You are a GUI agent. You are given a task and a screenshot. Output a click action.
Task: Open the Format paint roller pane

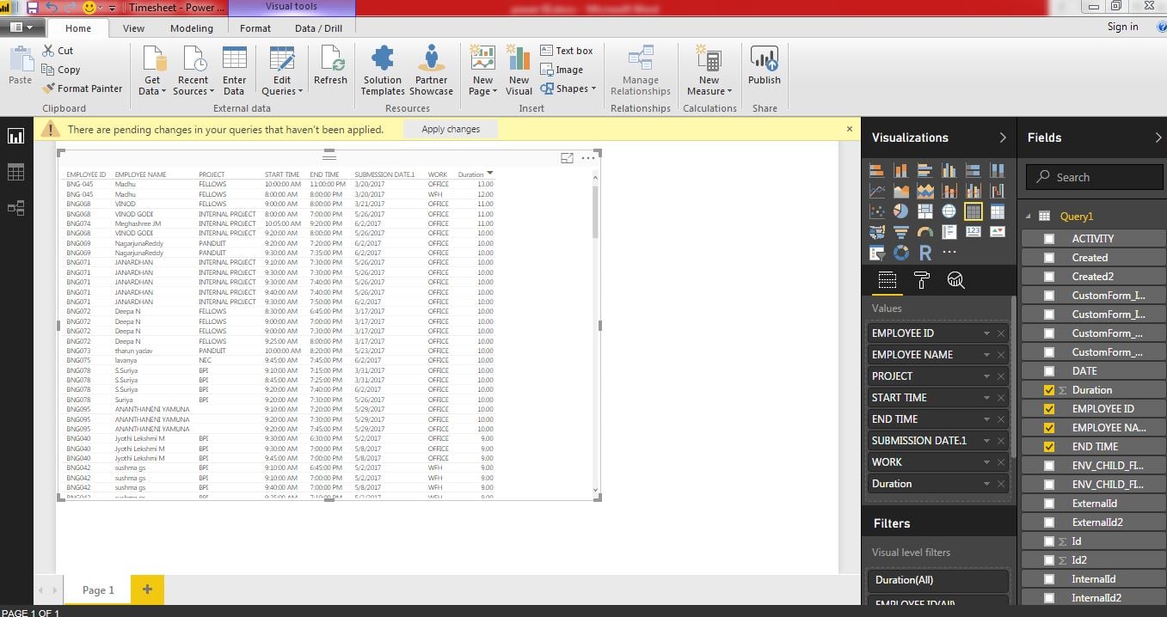click(x=921, y=280)
